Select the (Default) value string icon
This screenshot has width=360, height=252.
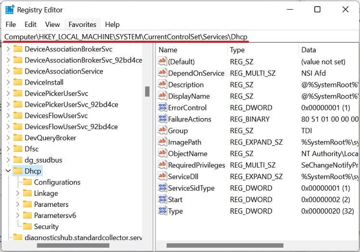pos(162,61)
